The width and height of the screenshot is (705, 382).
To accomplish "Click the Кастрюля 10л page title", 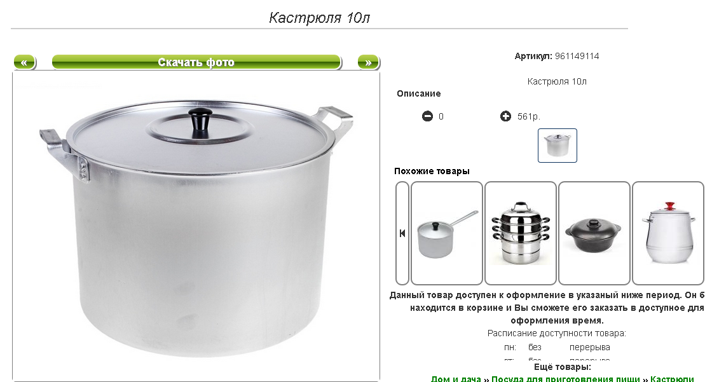I will coord(319,18).
